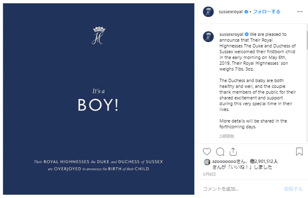Click azooooooo's small profile picture
The image size is (308, 198).
click(207, 162)
